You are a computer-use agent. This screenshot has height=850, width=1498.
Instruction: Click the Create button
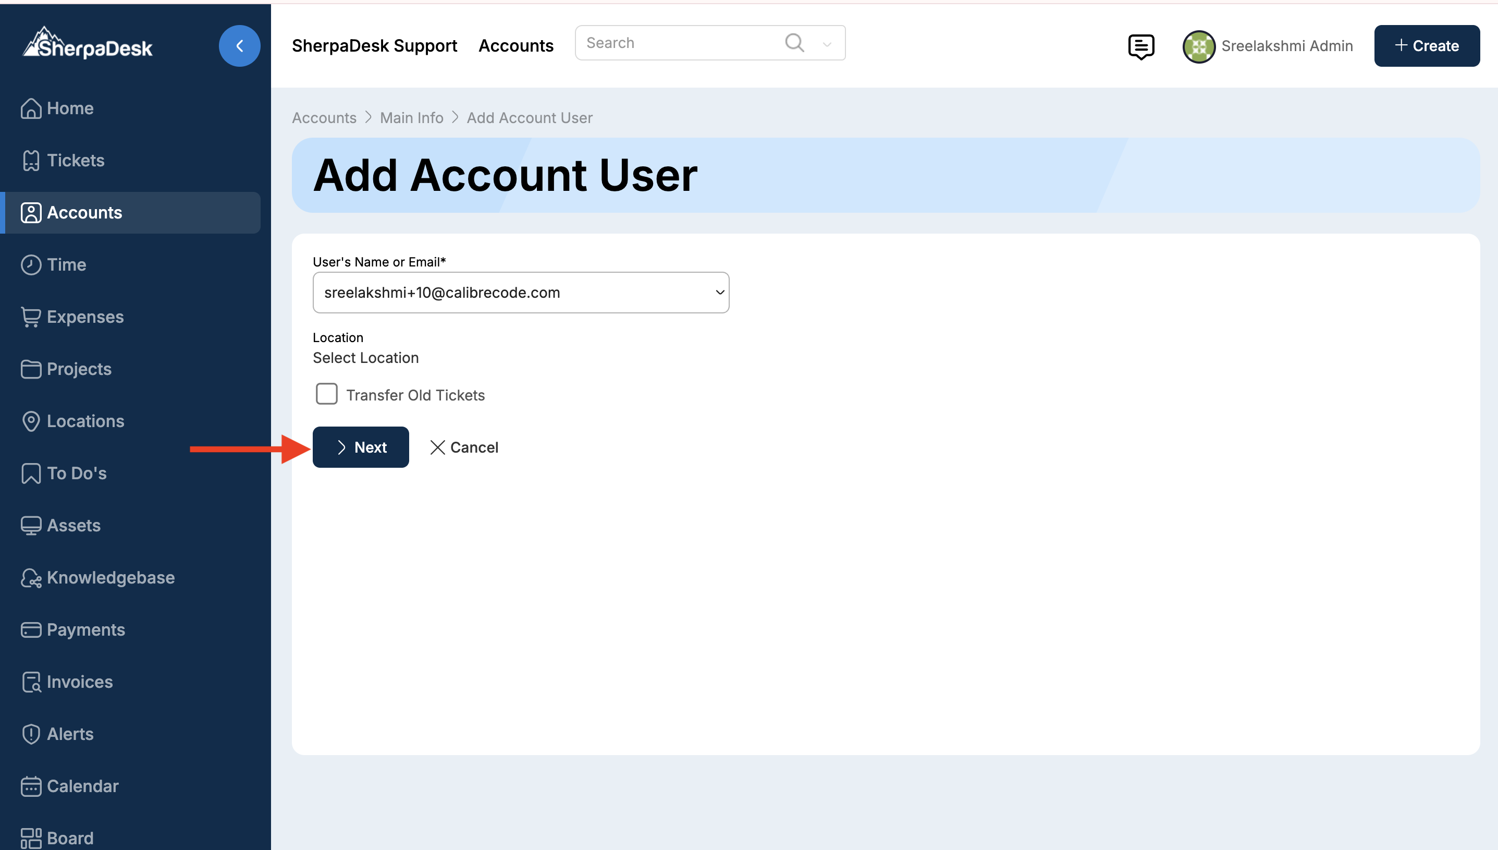point(1426,45)
